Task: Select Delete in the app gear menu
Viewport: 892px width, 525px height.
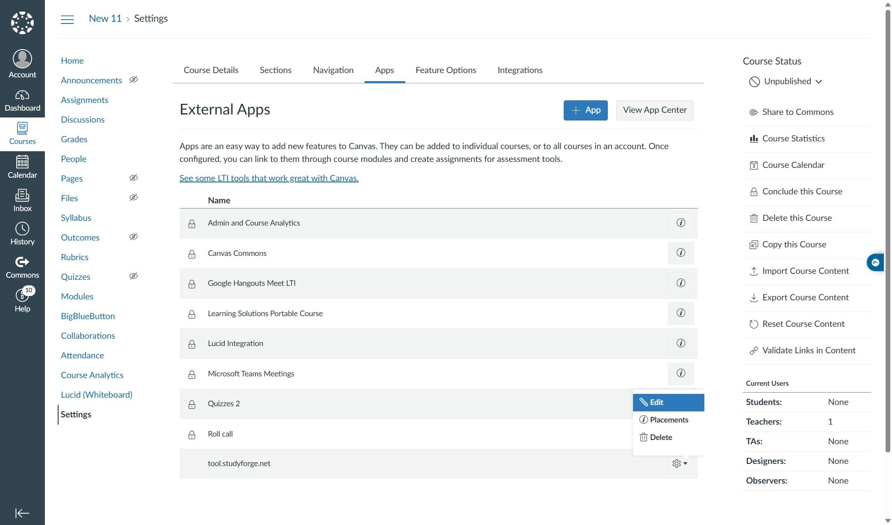Action: (x=660, y=437)
